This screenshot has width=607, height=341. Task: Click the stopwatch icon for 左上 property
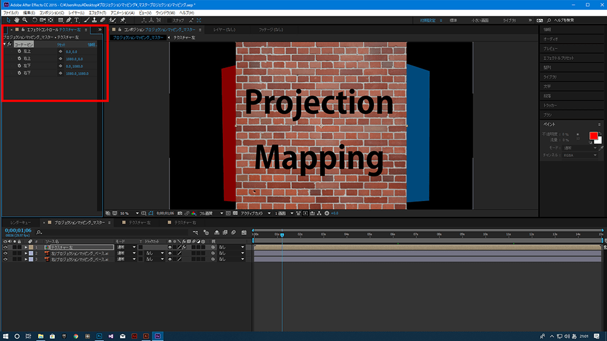coord(19,51)
